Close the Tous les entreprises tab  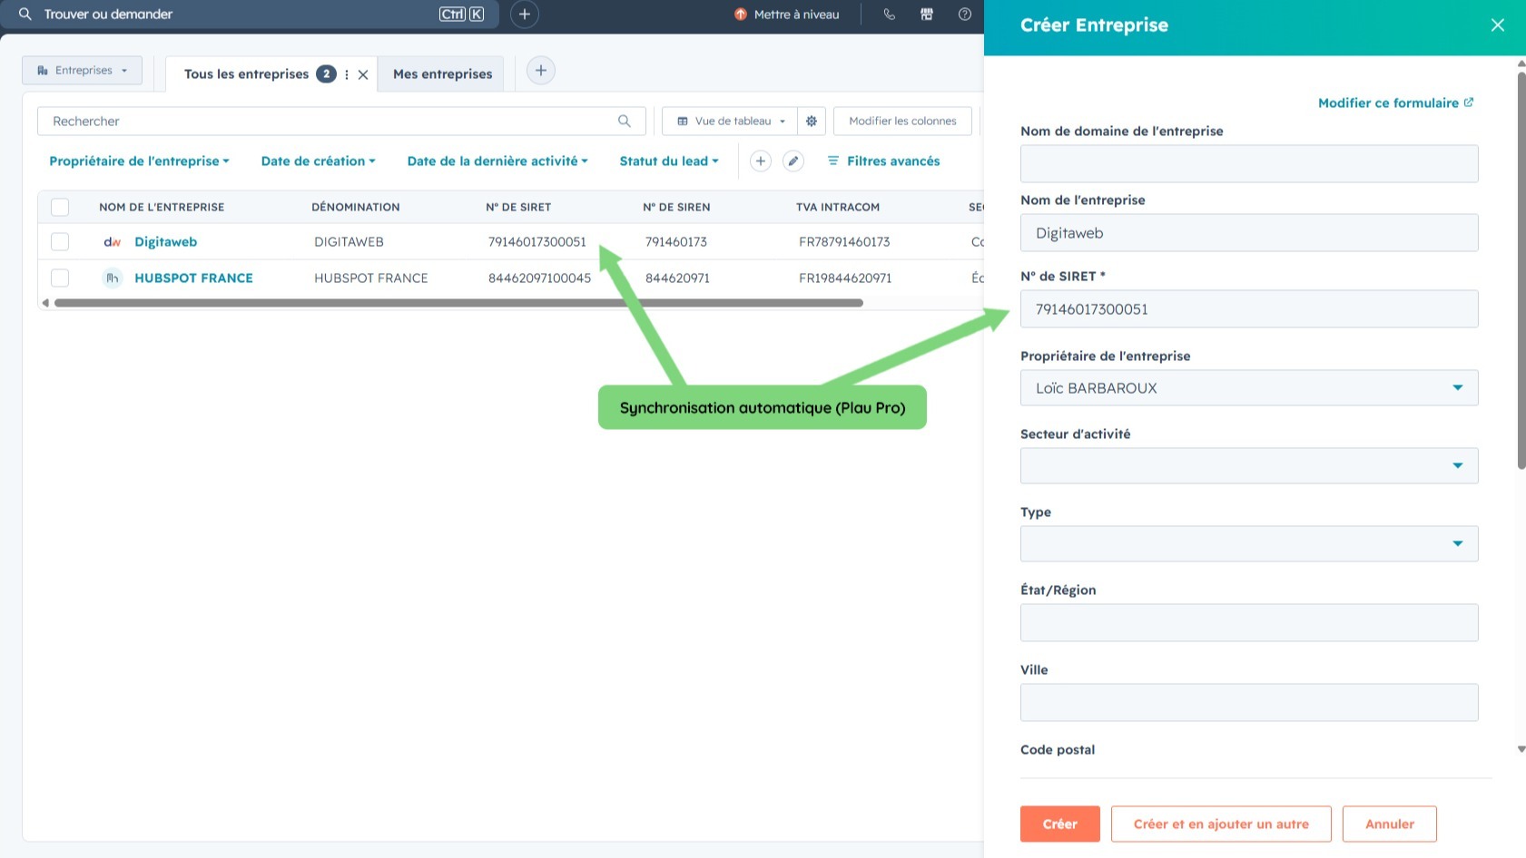[x=363, y=74]
